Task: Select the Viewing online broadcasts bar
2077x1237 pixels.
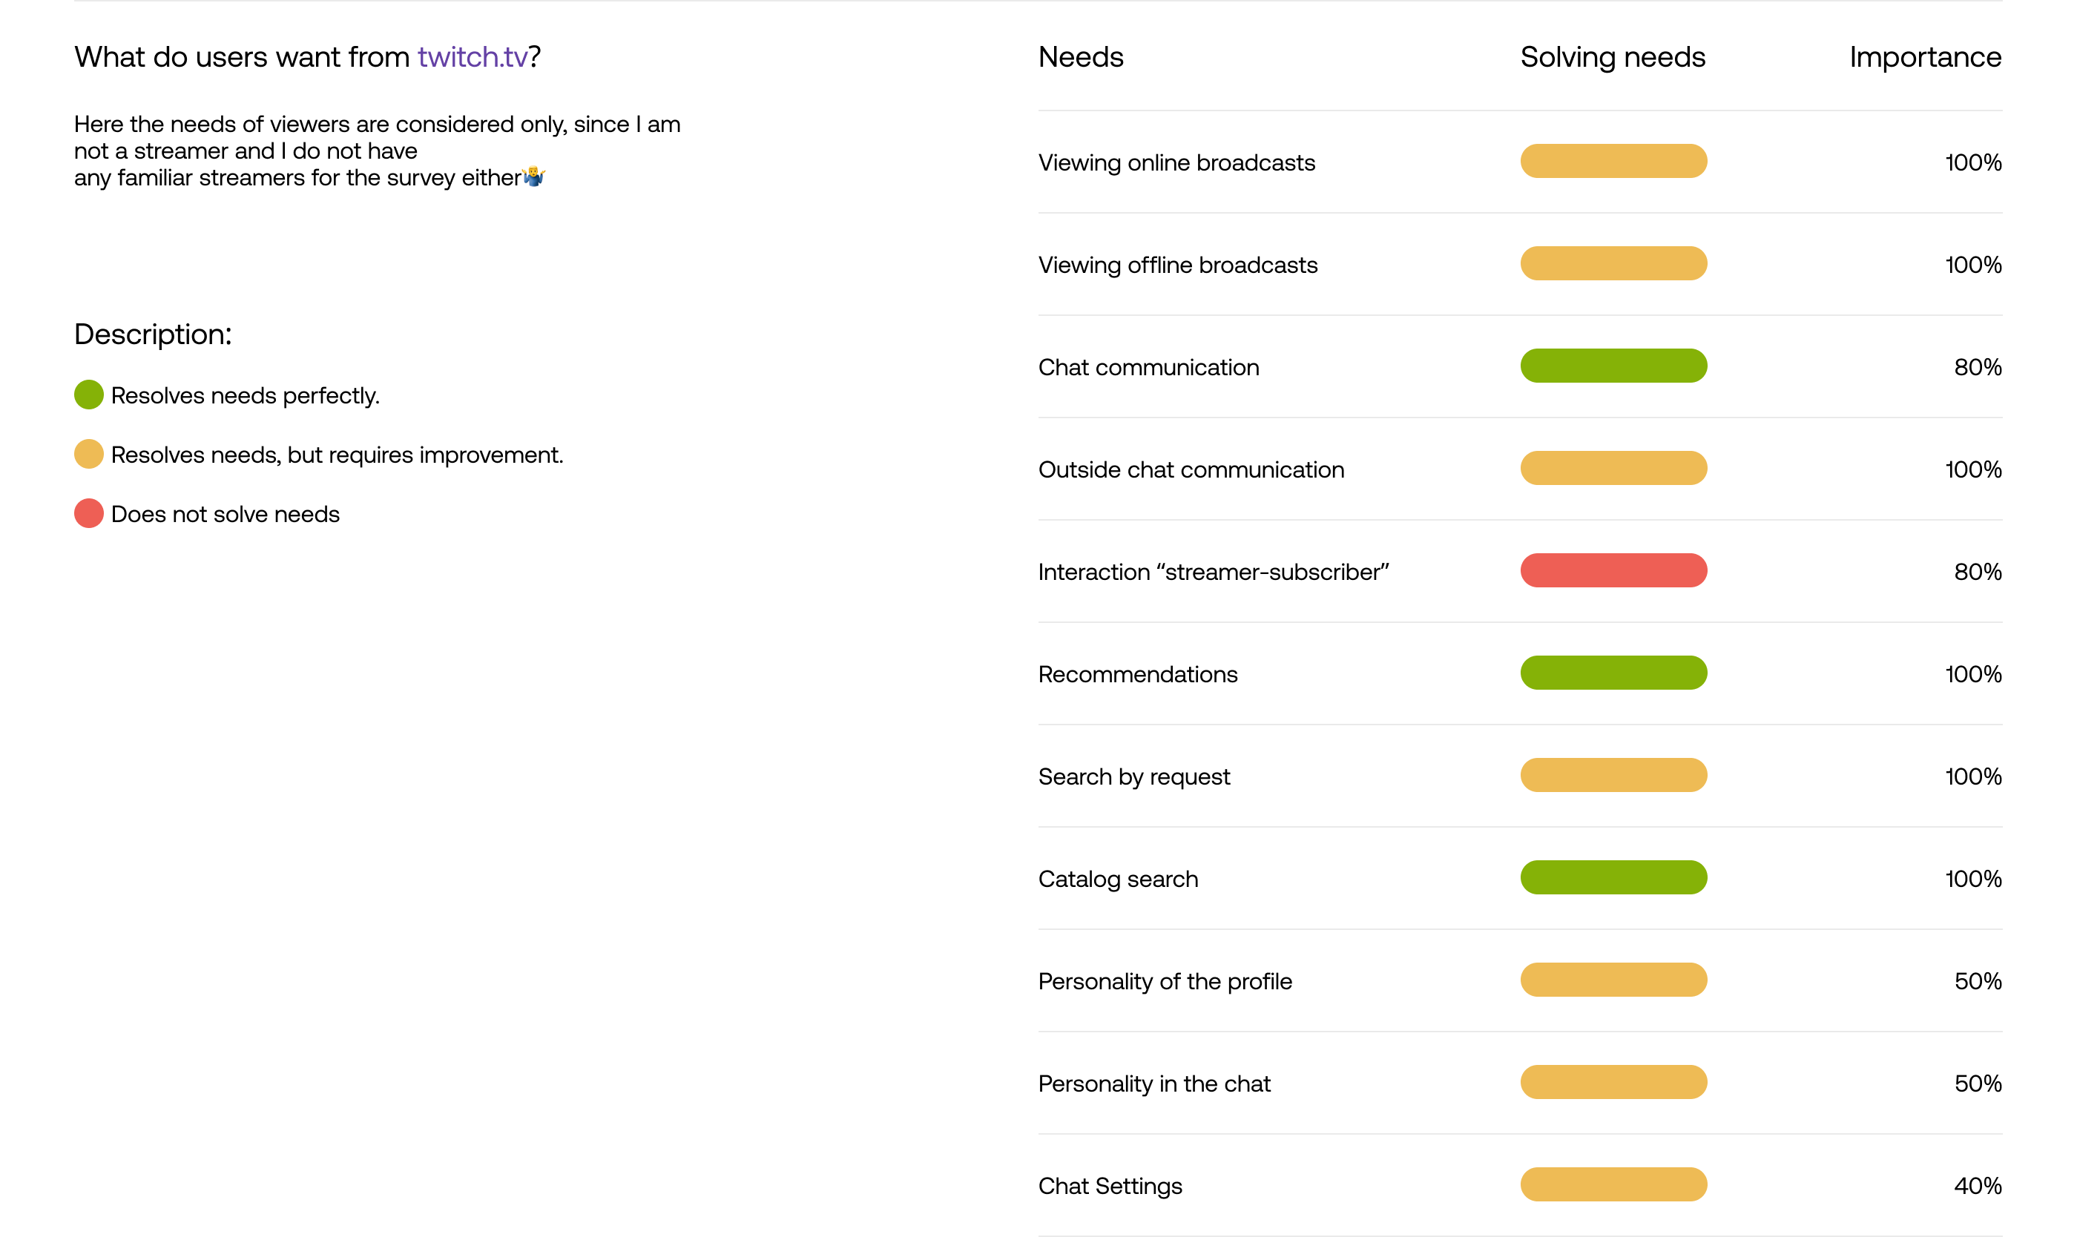Action: point(1613,162)
